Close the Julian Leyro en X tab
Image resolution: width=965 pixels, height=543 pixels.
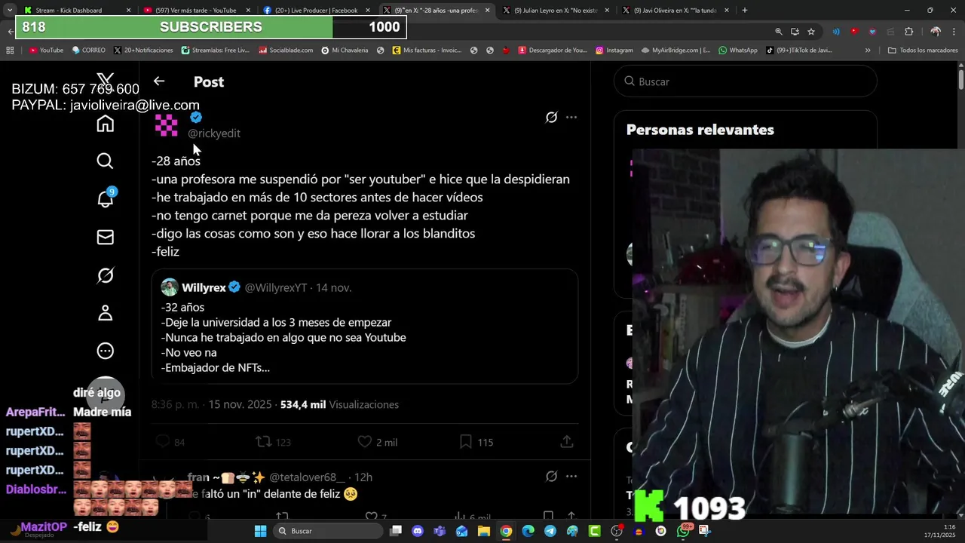coord(607,11)
